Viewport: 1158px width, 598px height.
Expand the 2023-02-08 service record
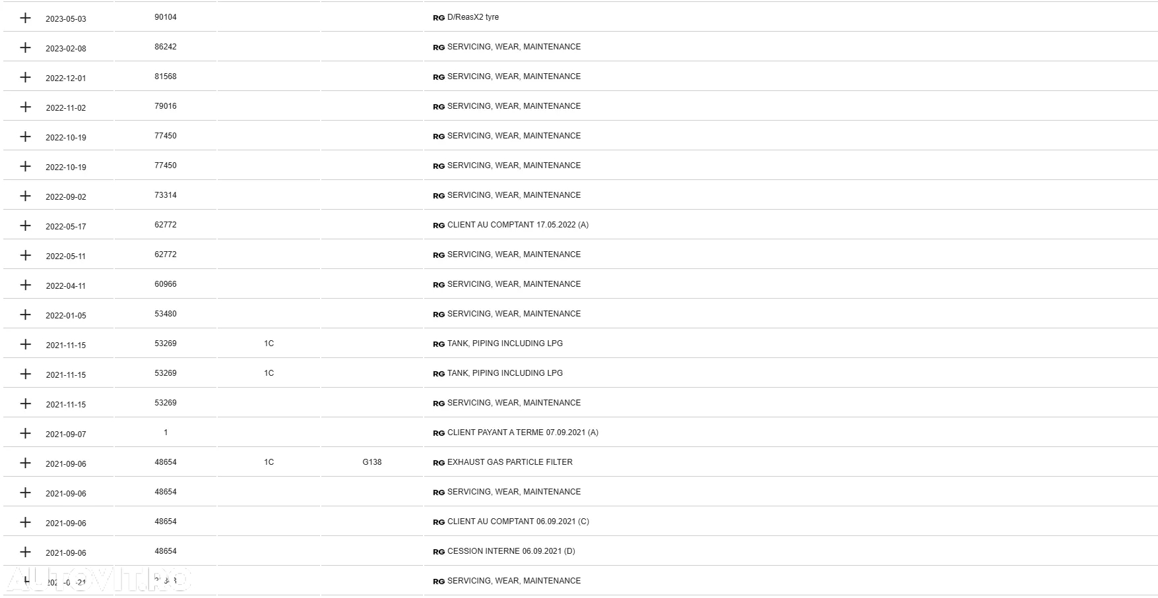pyautogui.click(x=25, y=47)
